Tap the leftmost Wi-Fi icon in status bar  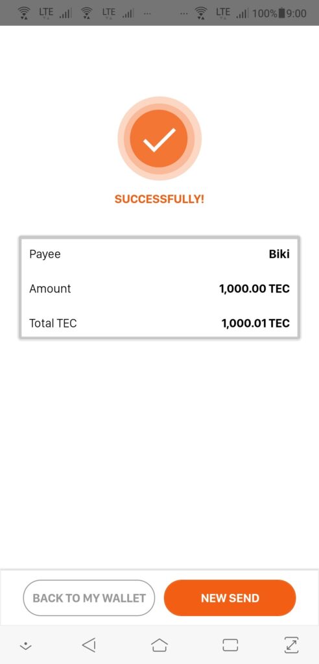27,13
